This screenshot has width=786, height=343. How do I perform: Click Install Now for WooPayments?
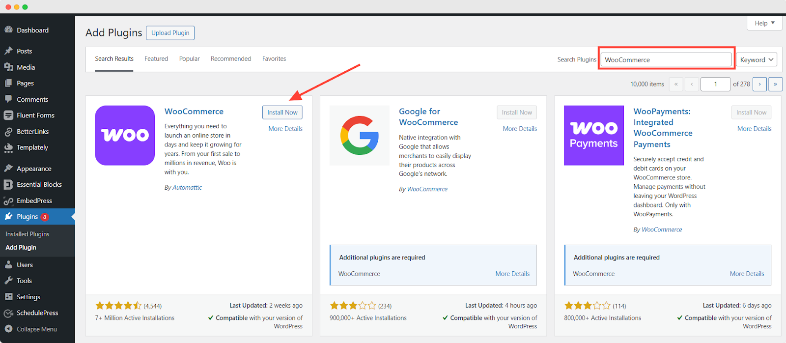click(752, 113)
